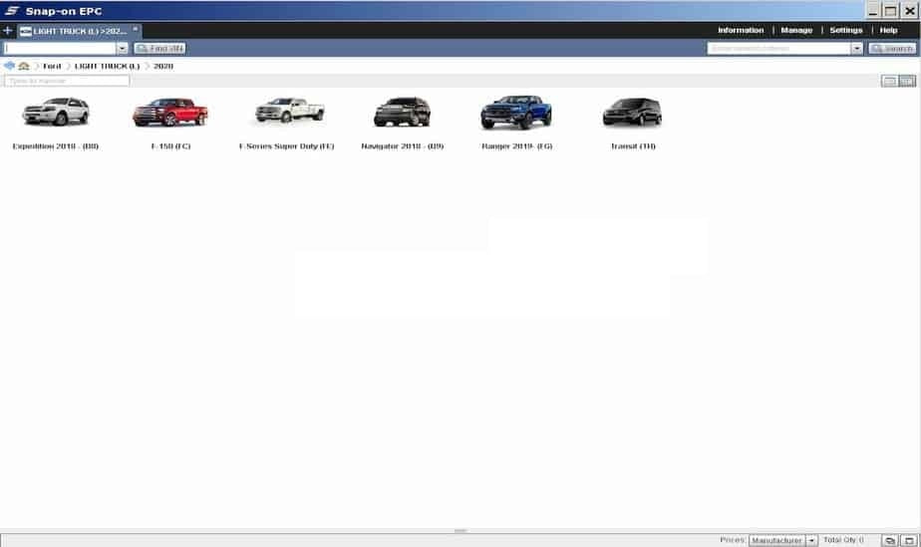The height and width of the screenshot is (547, 921).
Task: Open the F-150 (FC) truck catalog
Action: (170, 113)
